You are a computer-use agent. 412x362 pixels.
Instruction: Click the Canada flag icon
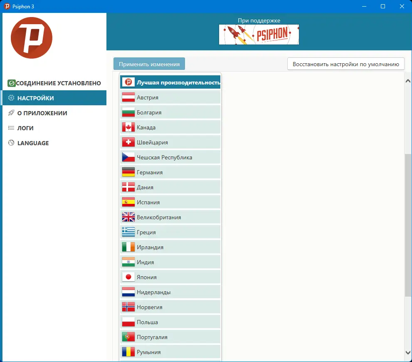tap(128, 127)
